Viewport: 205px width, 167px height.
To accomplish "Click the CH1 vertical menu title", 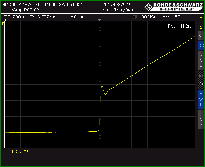I will point(201,23).
